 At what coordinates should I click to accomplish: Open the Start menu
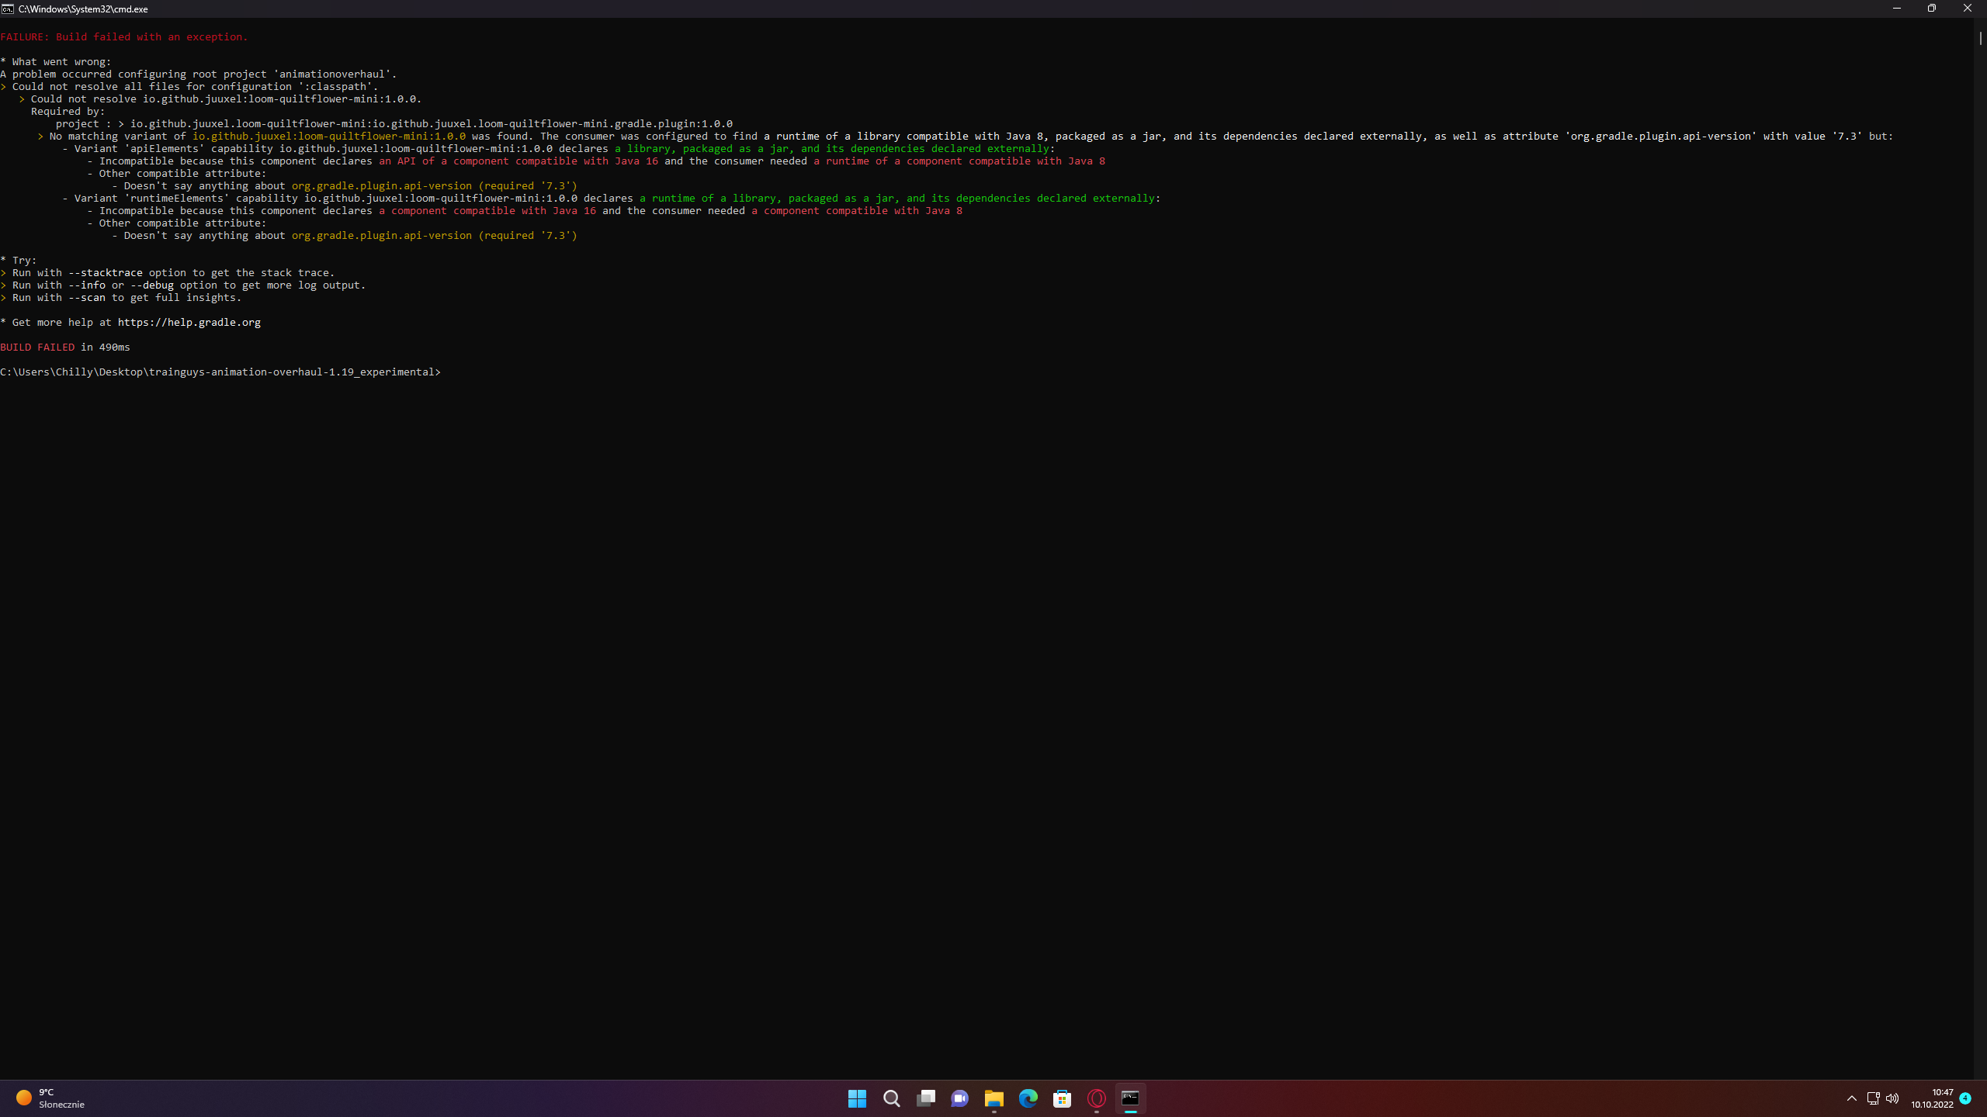point(857,1098)
